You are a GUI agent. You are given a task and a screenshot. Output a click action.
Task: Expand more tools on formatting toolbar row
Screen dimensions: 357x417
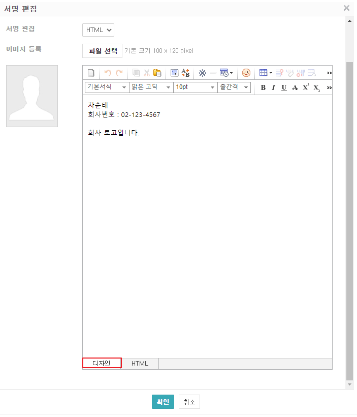[329, 88]
